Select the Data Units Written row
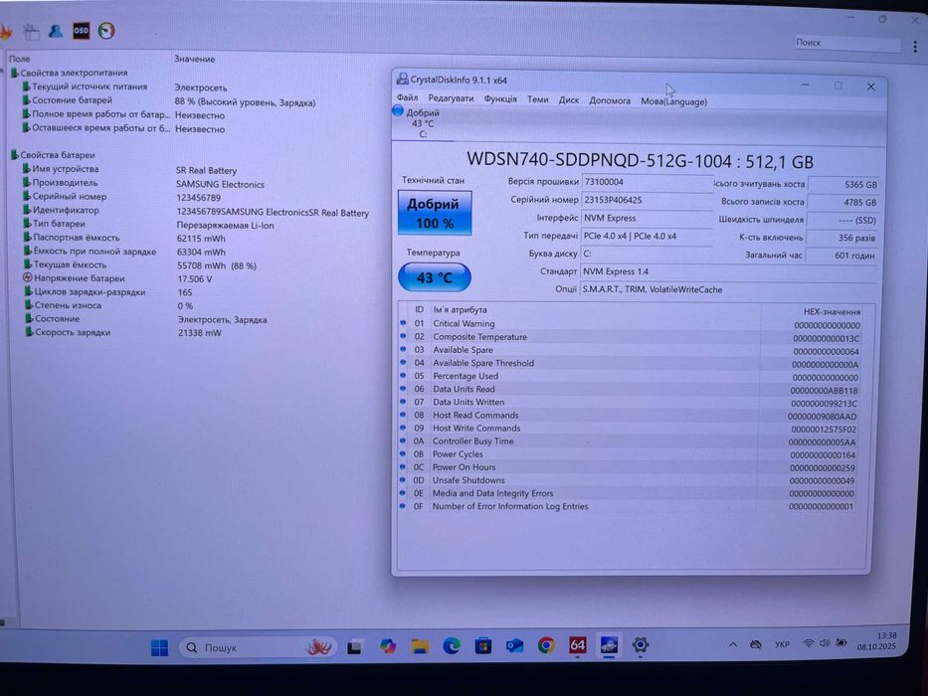The width and height of the screenshot is (928, 696). click(x=631, y=403)
